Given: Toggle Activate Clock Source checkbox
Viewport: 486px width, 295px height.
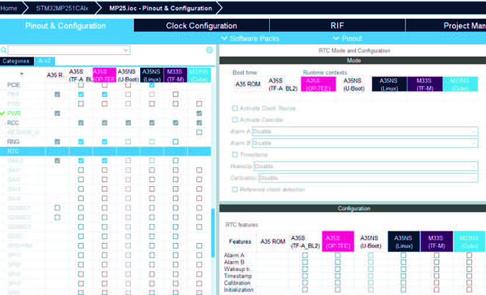Looking at the screenshot, I should 235,108.
